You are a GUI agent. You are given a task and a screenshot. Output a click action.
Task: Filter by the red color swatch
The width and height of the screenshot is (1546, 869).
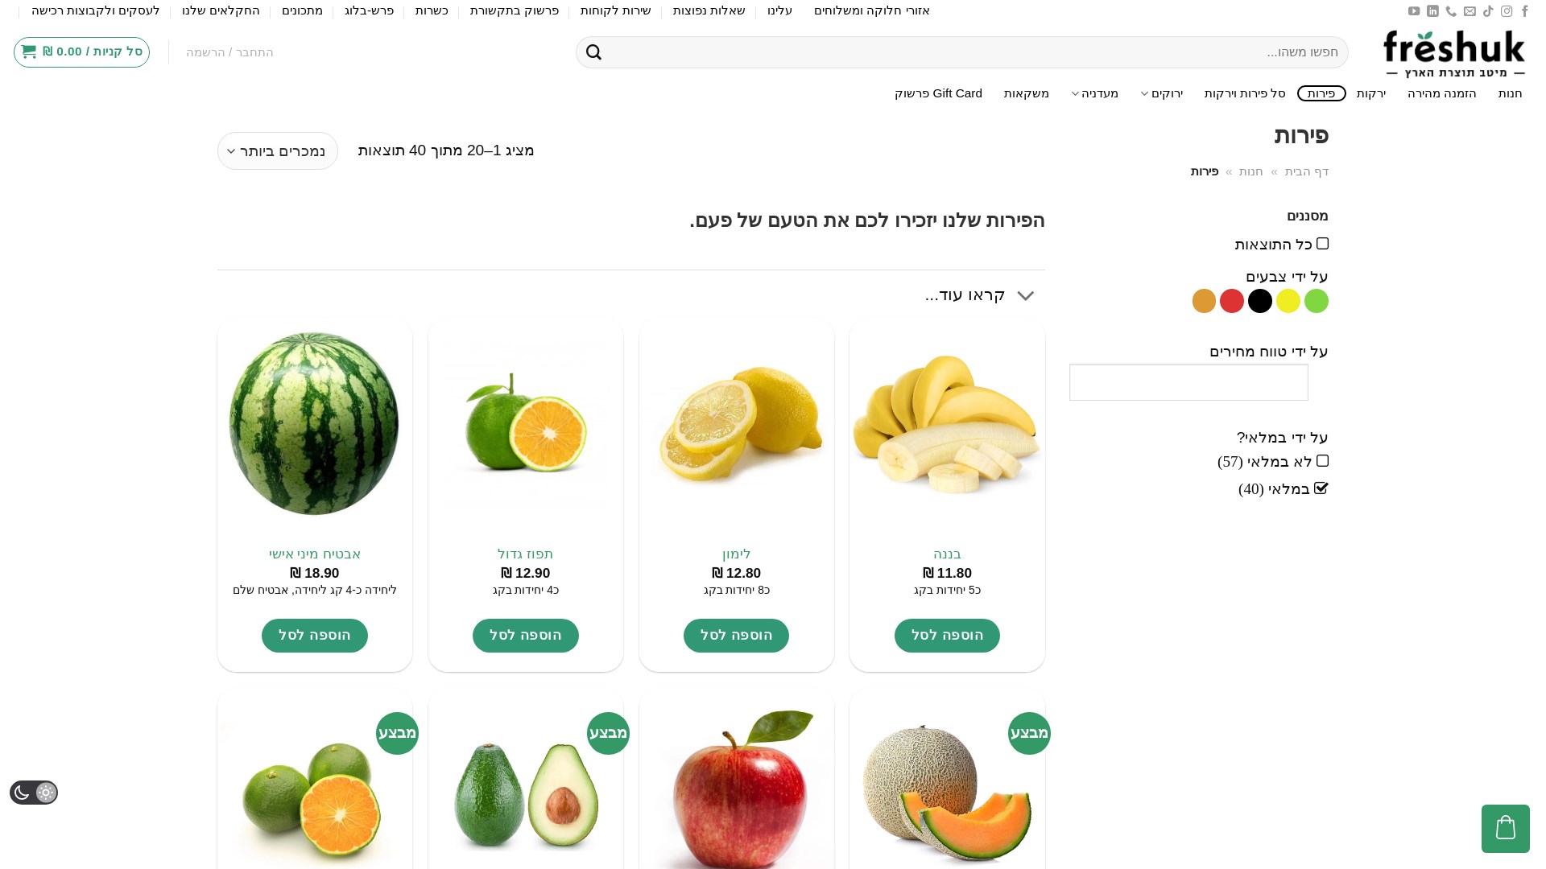[x=1232, y=301]
